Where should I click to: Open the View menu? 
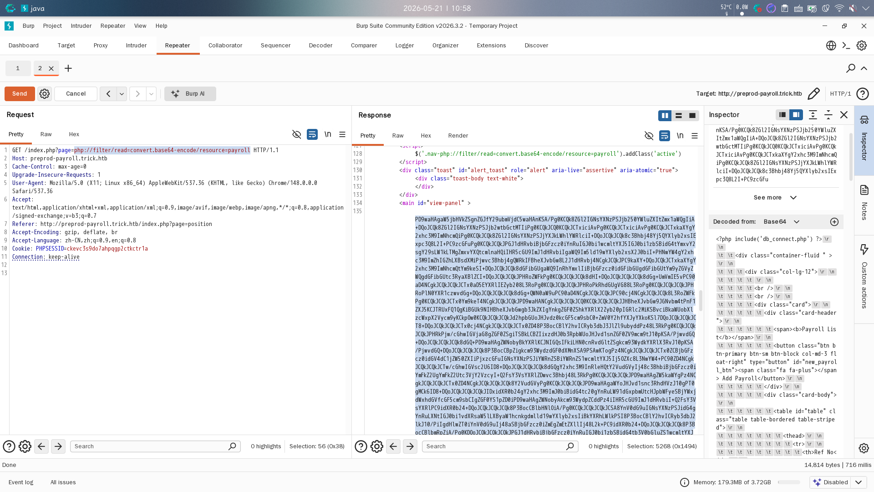coord(140,26)
